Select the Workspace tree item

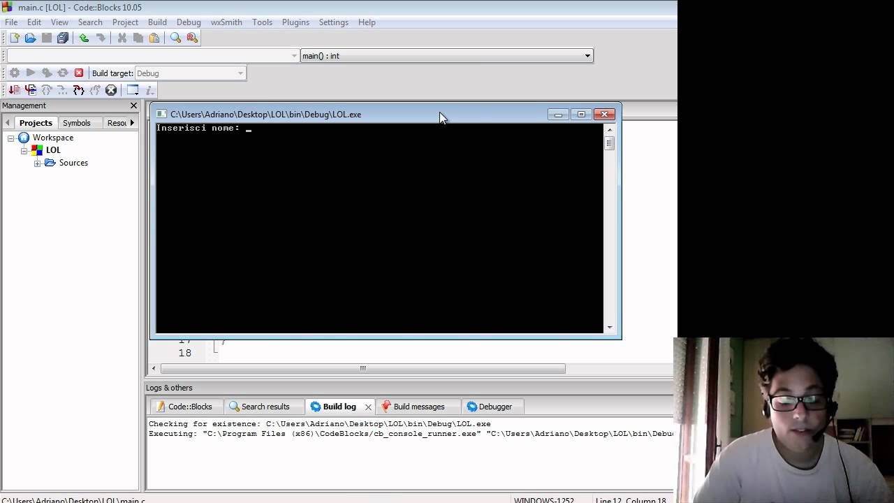coord(52,138)
